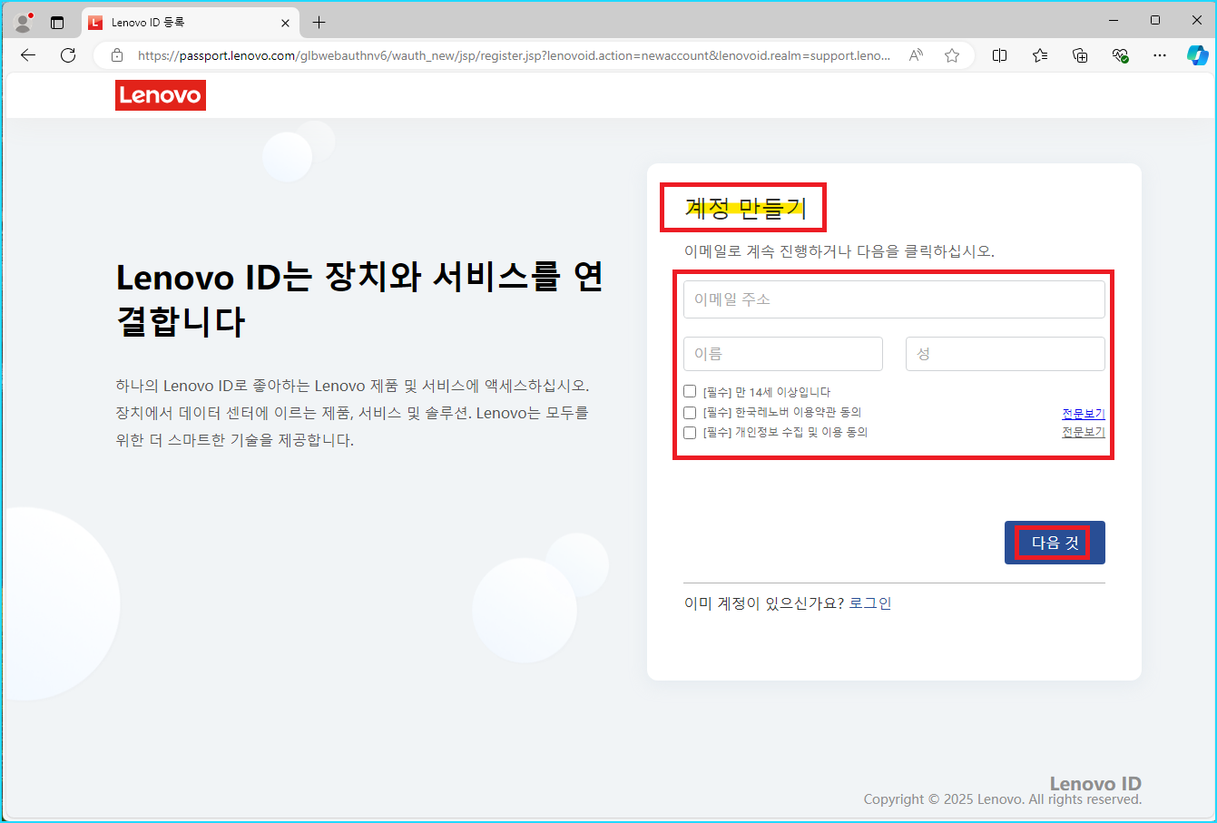
Task: Click the browser address bar URL
Action: click(514, 55)
